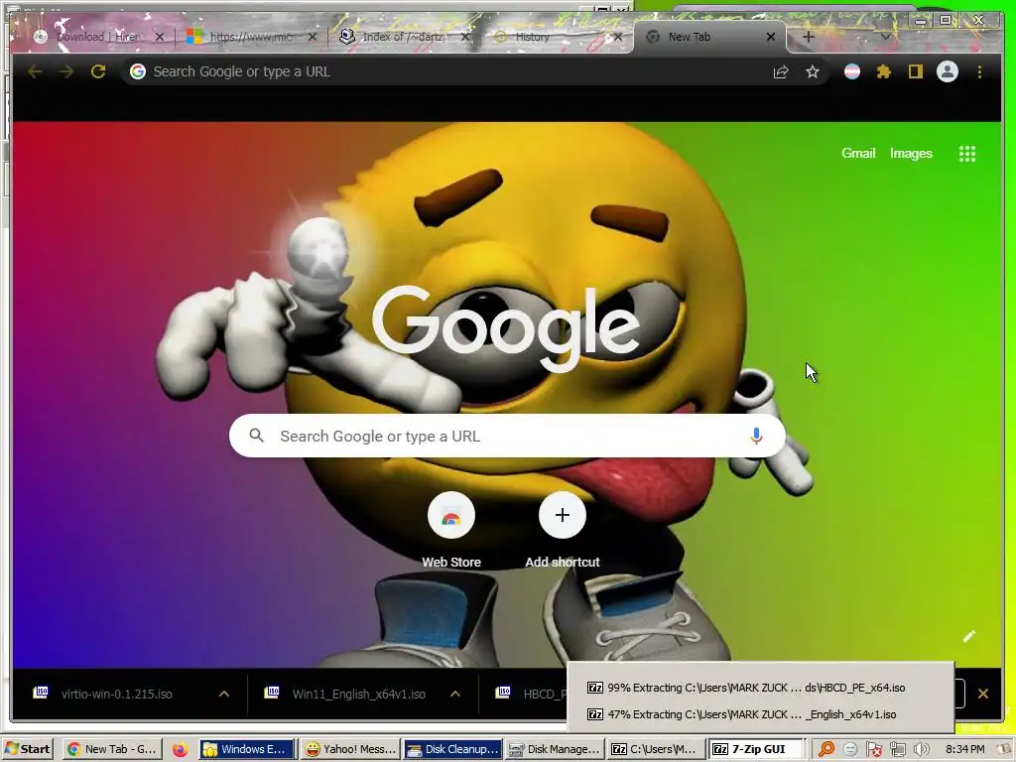Screen dimensions: 1016x762
Task: Open the Web Store shortcut
Action: pyautogui.click(x=451, y=532)
